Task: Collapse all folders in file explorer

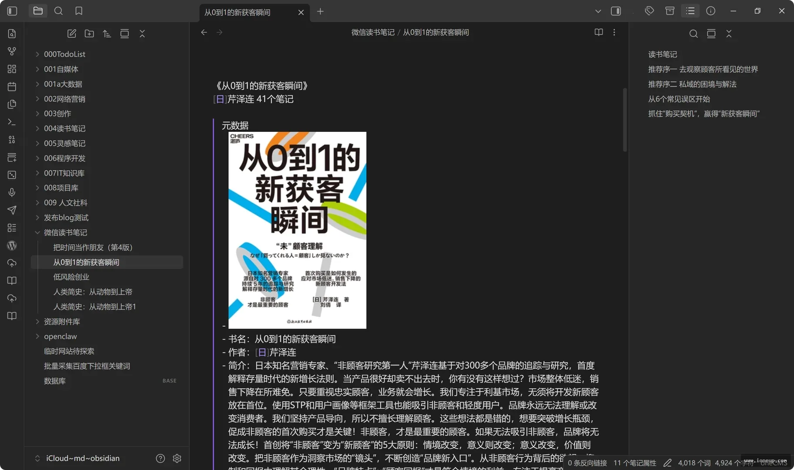Action: pyautogui.click(x=142, y=34)
